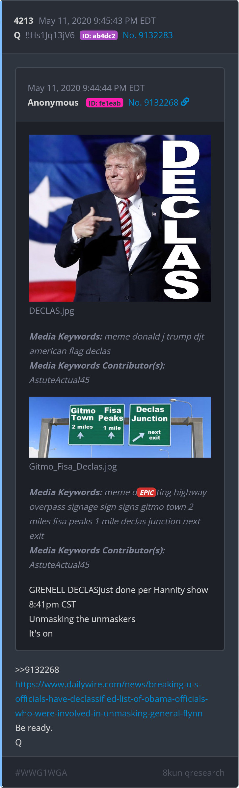Viewport: 239px width, 788px height.
Task: Open quoted post link No. 9132268
Action: pyautogui.click(x=153, y=103)
